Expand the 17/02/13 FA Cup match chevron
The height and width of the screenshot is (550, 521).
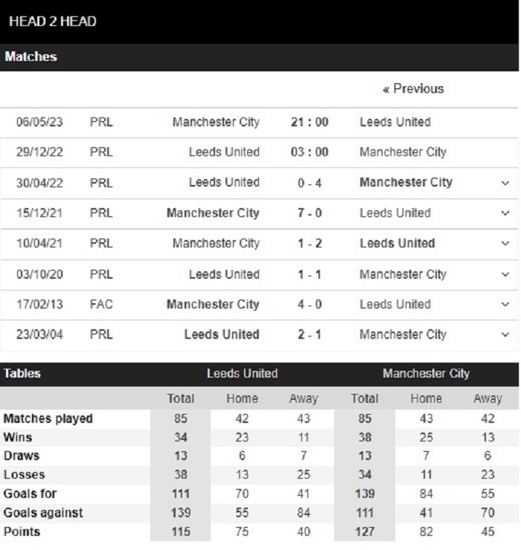click(x=506, y=305)
